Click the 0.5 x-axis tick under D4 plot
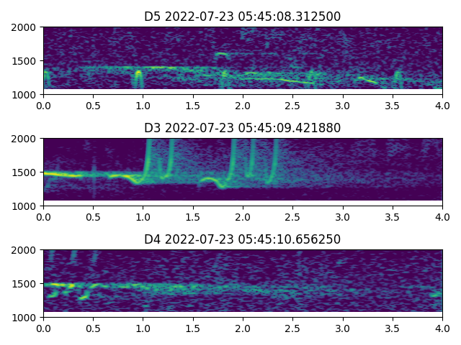Viewport: 461px width, 345px height. (93, 328)
